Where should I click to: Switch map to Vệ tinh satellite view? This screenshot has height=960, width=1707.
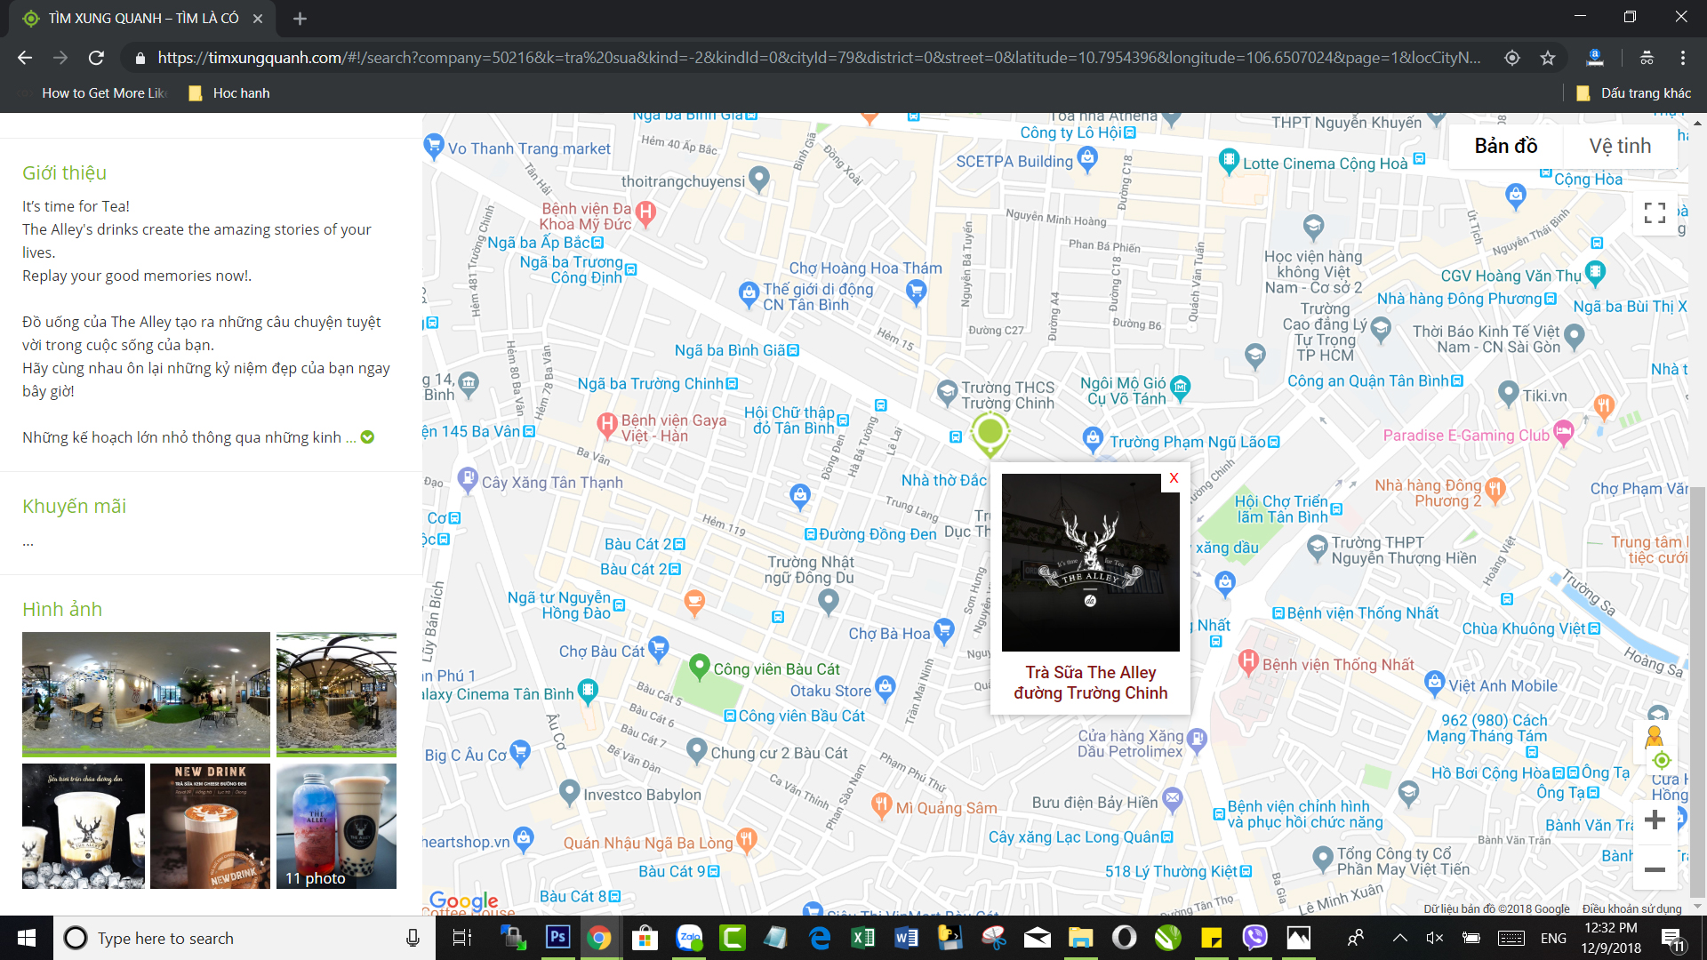pyautogui.click(x=1620, y=146)
